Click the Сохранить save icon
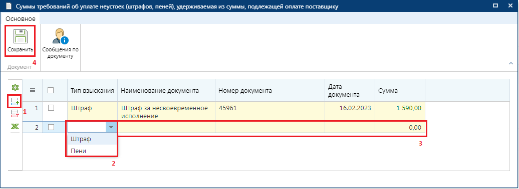Image resolution: width=519 pixels, height=189 pixels. (20, 36)
